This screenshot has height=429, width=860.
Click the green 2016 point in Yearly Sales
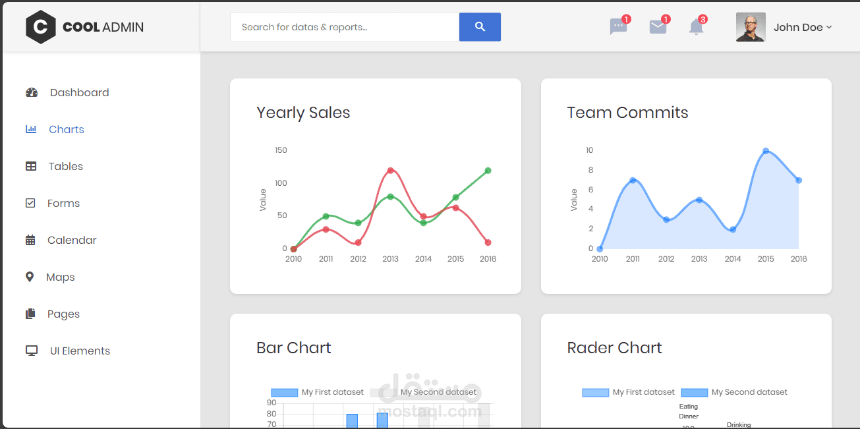[488, 171]
